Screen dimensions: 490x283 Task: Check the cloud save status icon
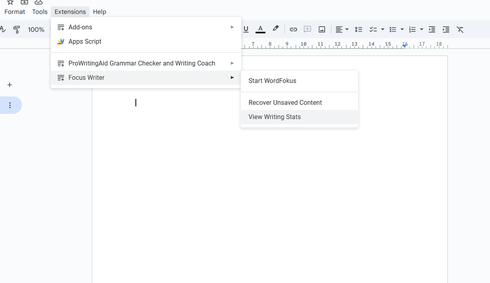(x=39, y=2)
